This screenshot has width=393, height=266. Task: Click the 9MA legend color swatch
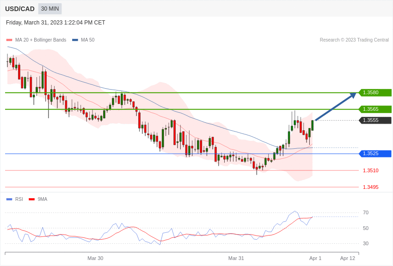32,199
